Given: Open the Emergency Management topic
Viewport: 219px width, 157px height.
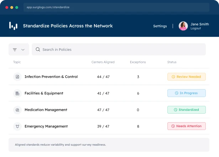Looking at the screenshot, I should click(x=46, y=126).
